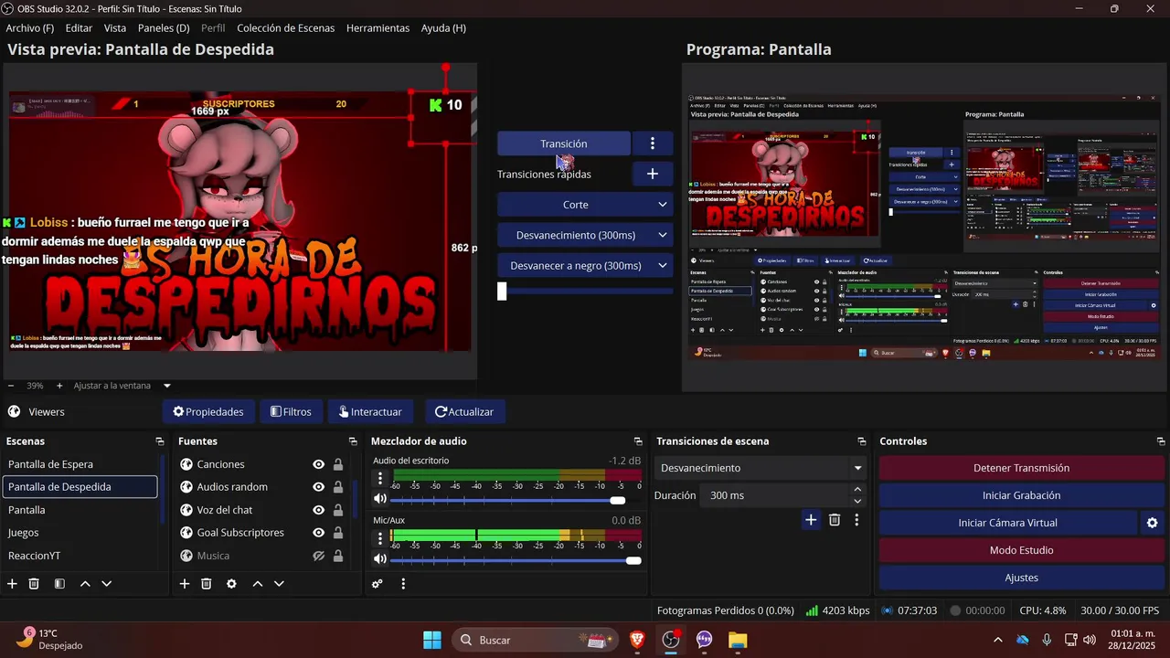This screenshot has width=1170, height=658.
Task: Remove selected scene with trash icon
Action: [x=34, y=583]
